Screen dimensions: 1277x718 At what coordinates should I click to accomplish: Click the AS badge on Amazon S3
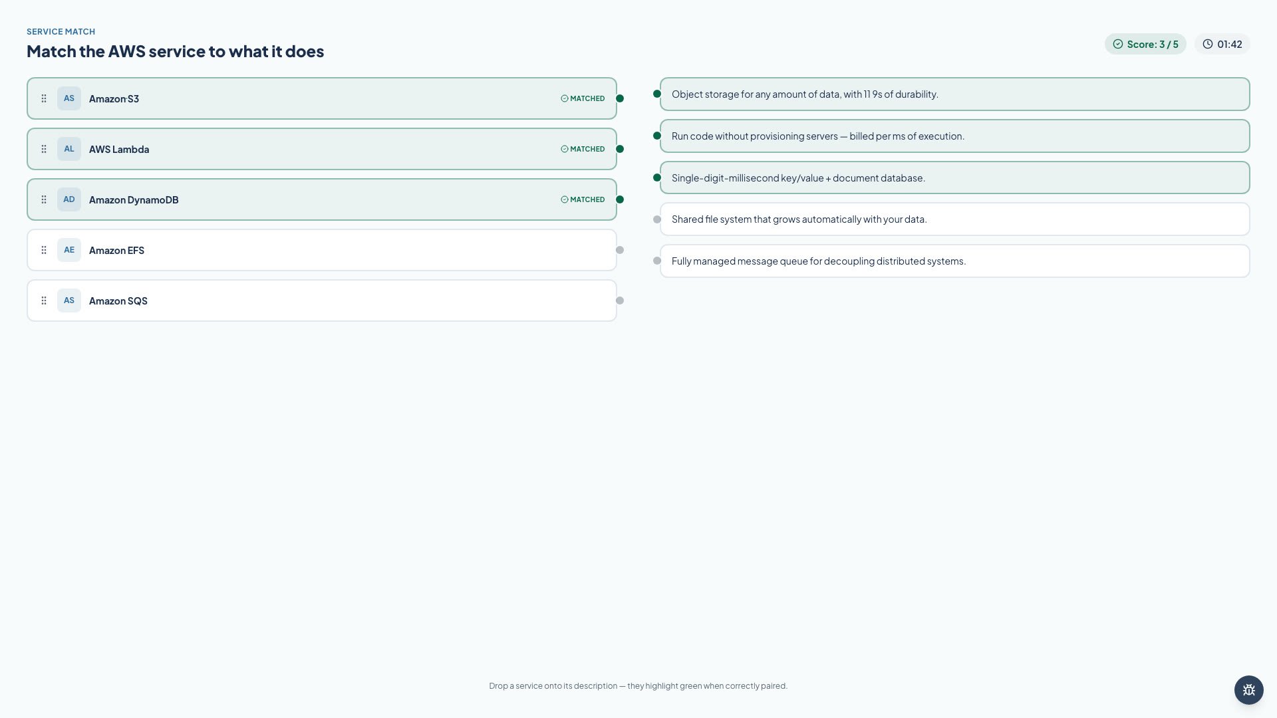(x=69, y=98)
